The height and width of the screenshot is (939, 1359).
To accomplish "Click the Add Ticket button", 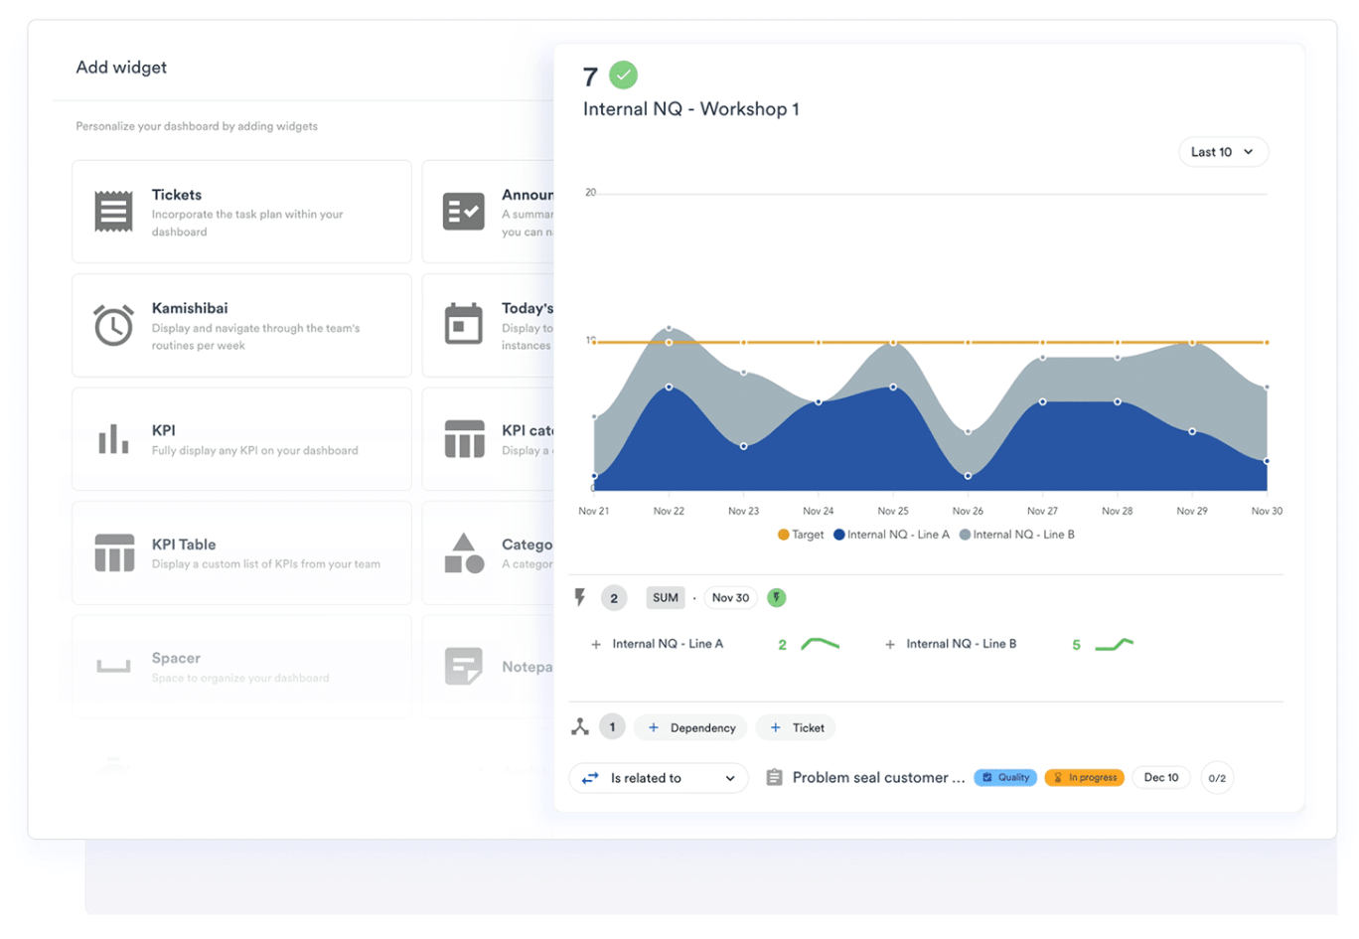I will tap(795, 726).
